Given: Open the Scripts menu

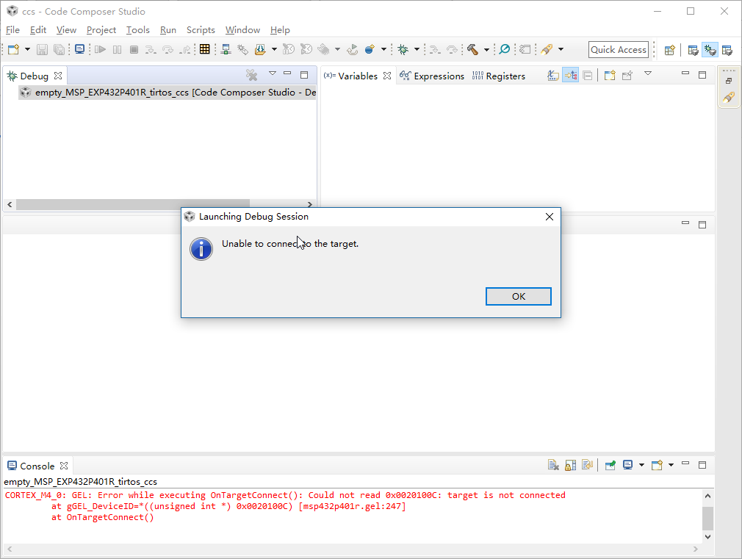Looking at the screenshot, I should (x=201, y=30).
